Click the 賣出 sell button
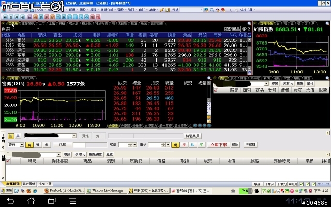Viewport: 331px width, 207px height. click(99, 136)
